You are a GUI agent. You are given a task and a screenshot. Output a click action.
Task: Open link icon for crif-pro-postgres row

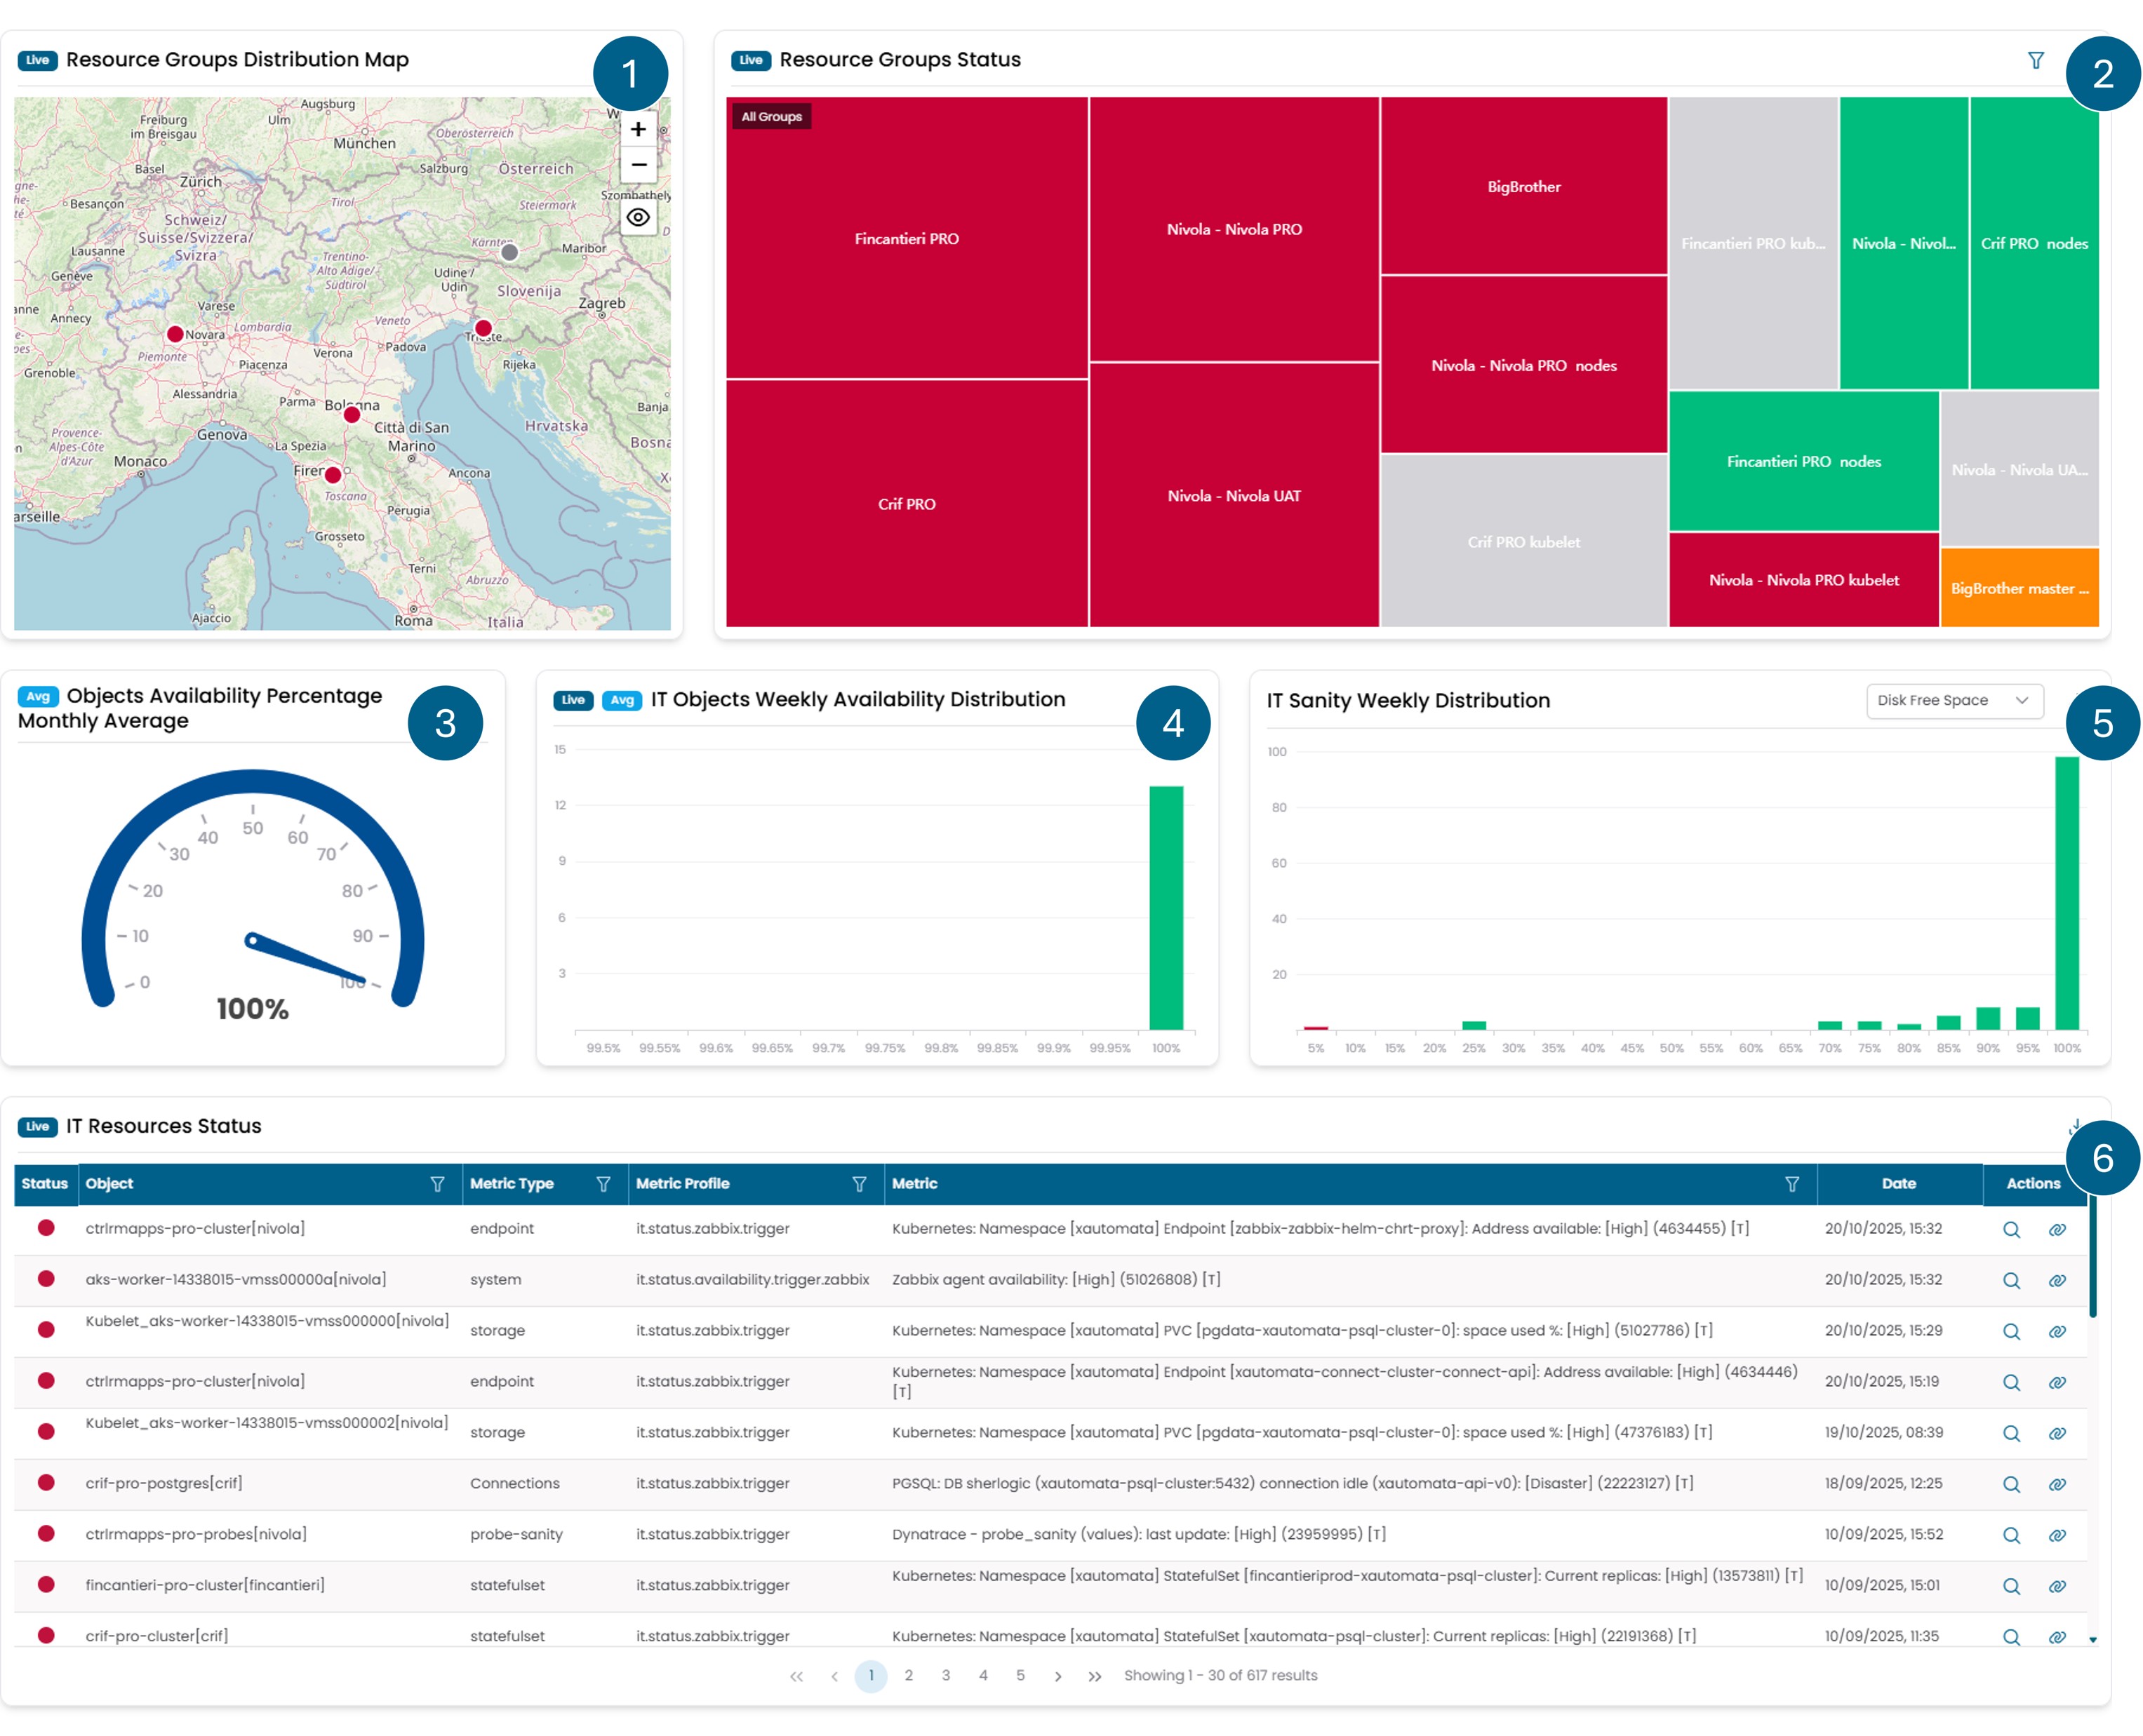[x=2056, y=1485]
